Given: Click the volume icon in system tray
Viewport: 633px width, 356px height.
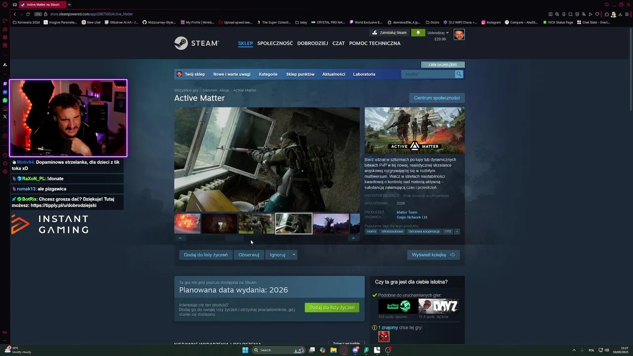Looking at the screenshot, I should (x=607, y=350).
